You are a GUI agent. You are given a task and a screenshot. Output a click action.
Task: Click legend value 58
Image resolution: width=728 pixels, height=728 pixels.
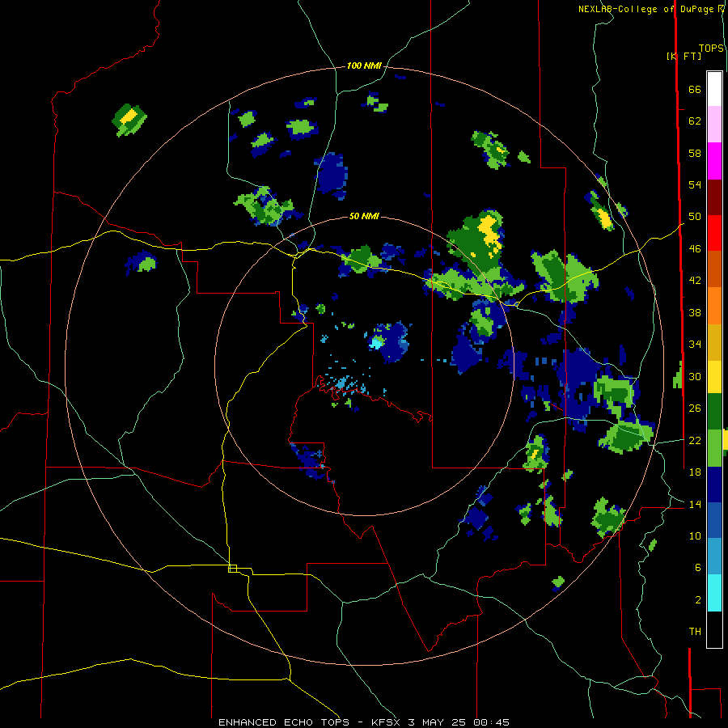click(x=695, y=153)
